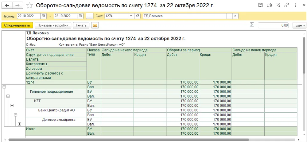Screen dimensions: 307x142
Task: Open account 1274 card with the open icon
Action: click(x=137, y=16)
